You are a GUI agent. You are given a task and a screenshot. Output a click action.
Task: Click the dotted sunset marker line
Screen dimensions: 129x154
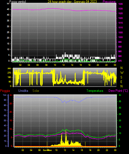point(85,144)
